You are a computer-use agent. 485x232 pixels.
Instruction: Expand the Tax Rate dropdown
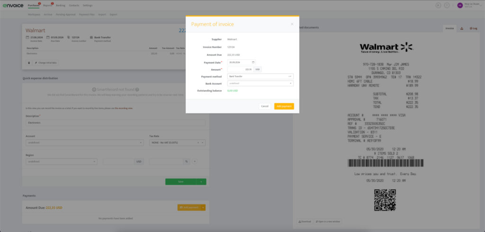tap(203, 143)
